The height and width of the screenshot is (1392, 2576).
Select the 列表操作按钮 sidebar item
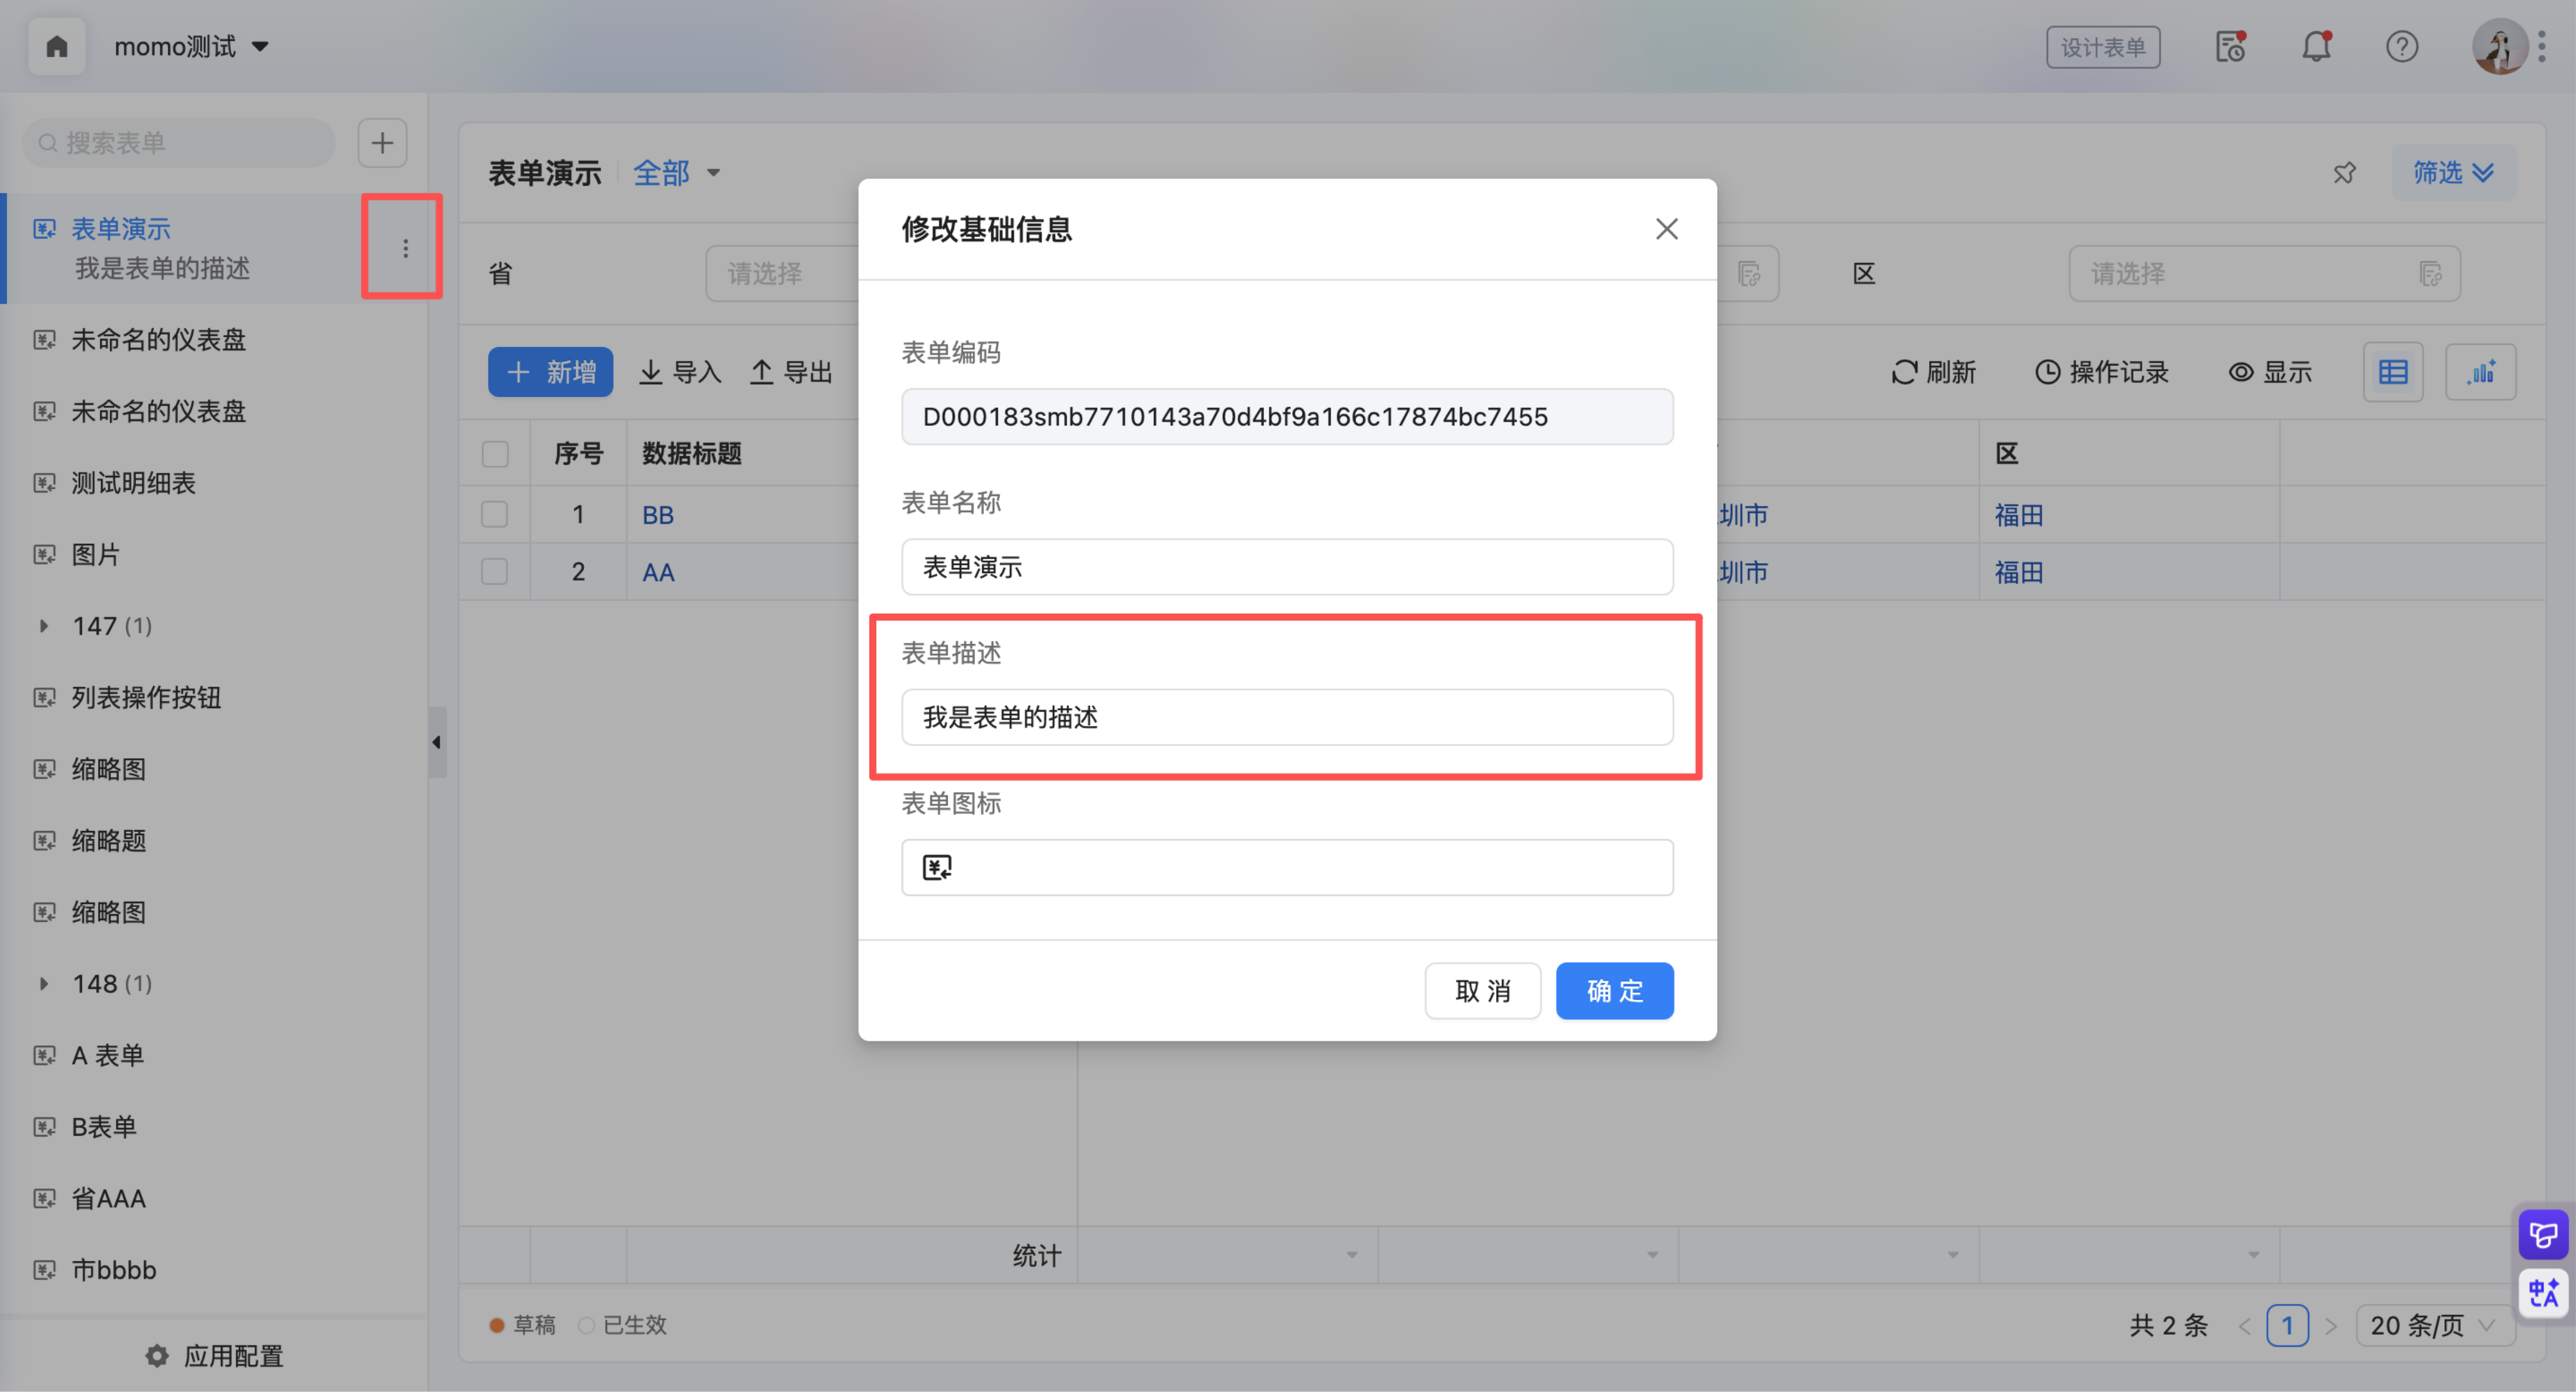click(146, 698)
